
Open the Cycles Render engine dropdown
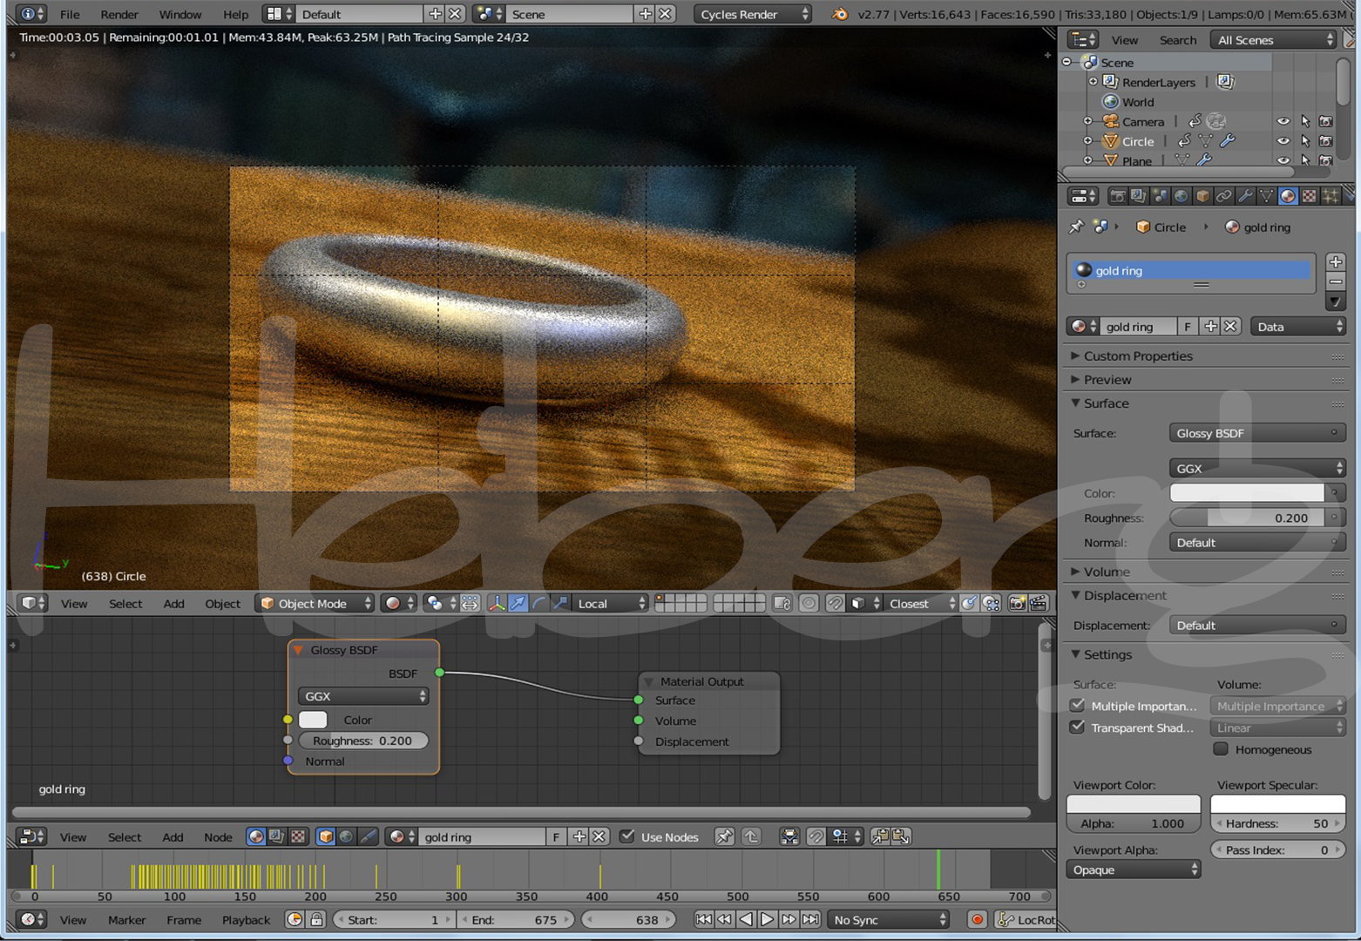(x=753, y=14)
